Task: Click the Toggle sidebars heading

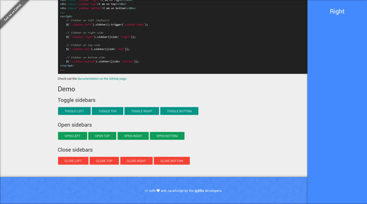Action: point(77,100)
